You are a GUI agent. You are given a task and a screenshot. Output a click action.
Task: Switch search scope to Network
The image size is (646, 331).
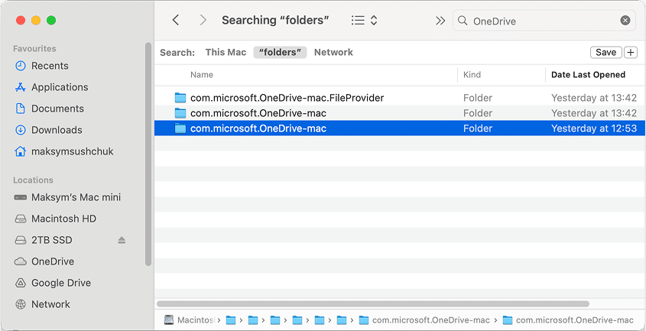(333, 52)
